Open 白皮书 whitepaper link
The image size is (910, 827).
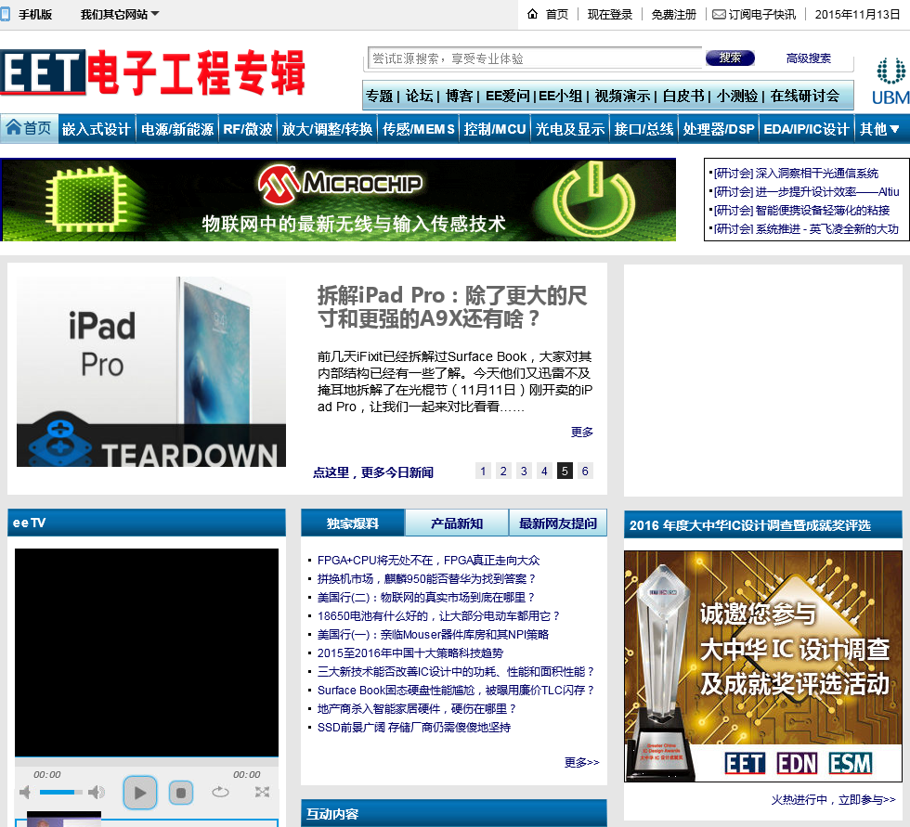(x=683, y=96)
